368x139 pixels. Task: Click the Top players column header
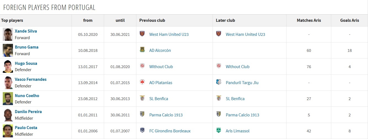(12, 20)
